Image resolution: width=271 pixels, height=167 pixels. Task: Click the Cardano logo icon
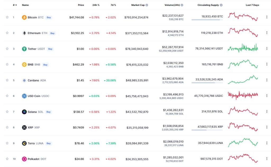24,80
